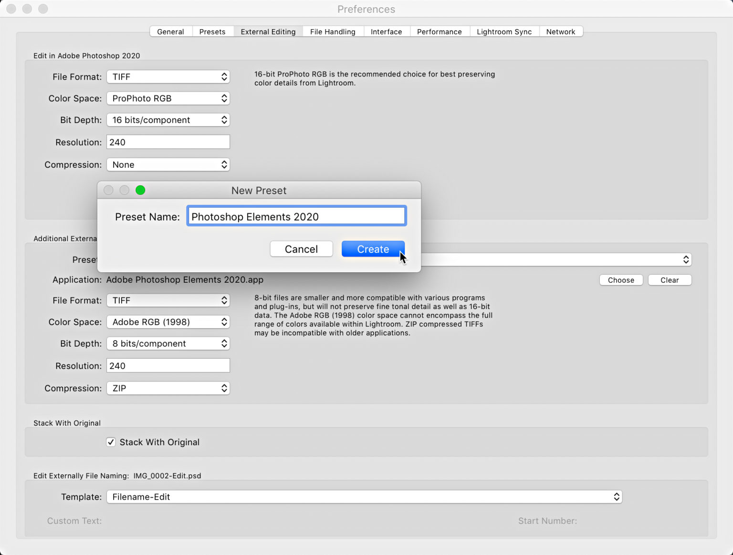Open the Performance preferences tab
Screen dimensions: 733x555
[439, 31]
